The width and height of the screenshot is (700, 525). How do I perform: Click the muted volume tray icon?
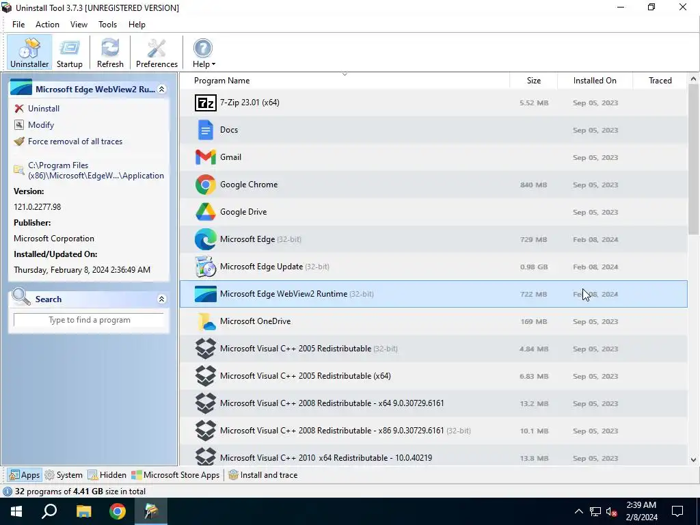[x=612, y=511]
